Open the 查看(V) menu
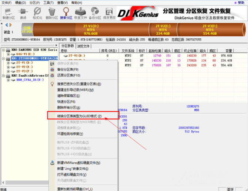 (x=62, y=3)
